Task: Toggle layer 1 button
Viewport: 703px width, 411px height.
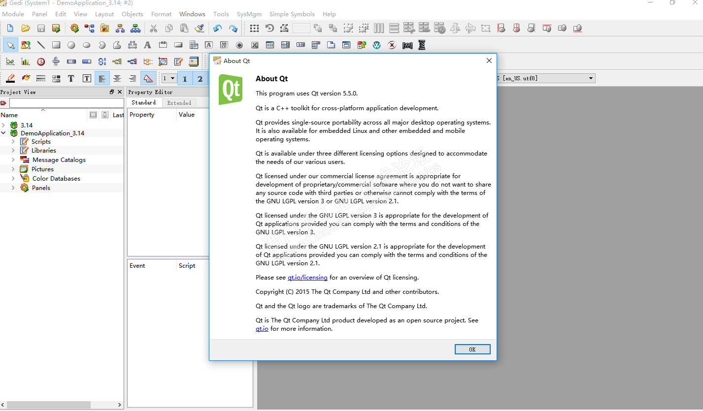Action: (185, 78)
